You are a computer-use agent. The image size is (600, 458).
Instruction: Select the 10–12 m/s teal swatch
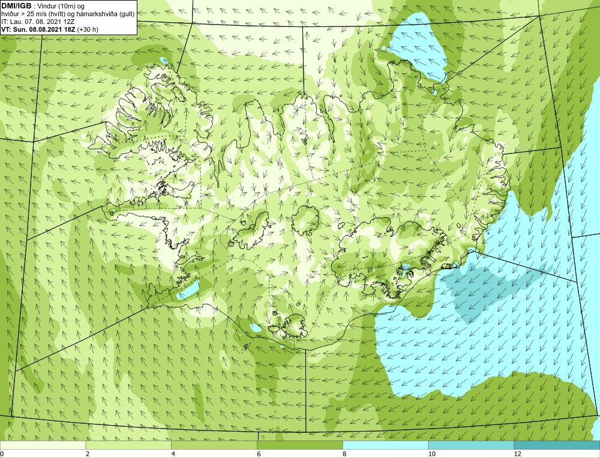(472, 445)
